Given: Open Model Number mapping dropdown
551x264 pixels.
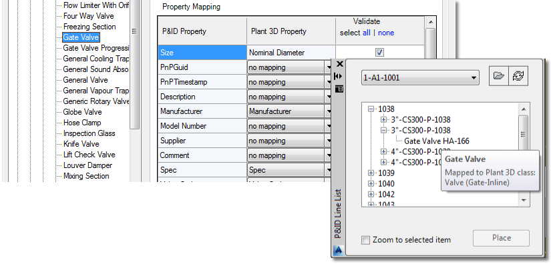Looking at the screenshot, I should [x=329, y=126].
